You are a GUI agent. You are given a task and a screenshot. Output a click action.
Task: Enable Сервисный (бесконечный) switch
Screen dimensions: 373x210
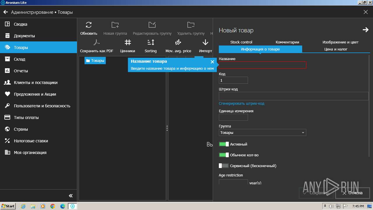(x=224, y=166)
